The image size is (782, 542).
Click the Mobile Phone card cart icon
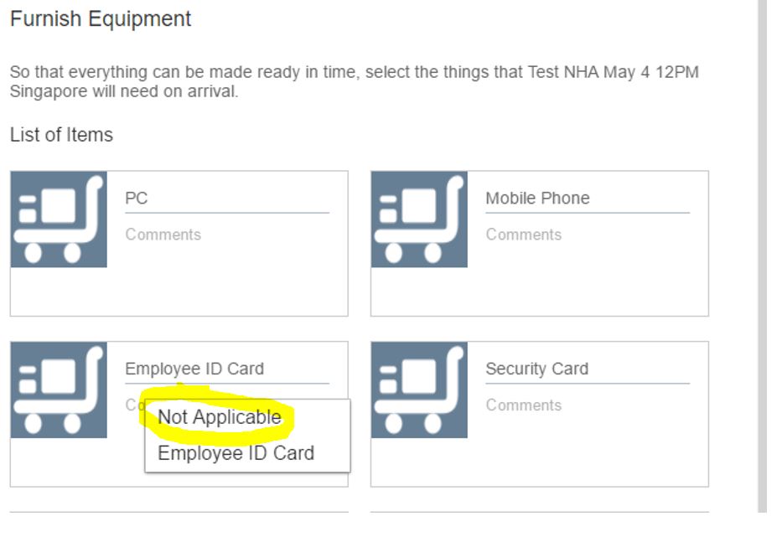(419, 219)
